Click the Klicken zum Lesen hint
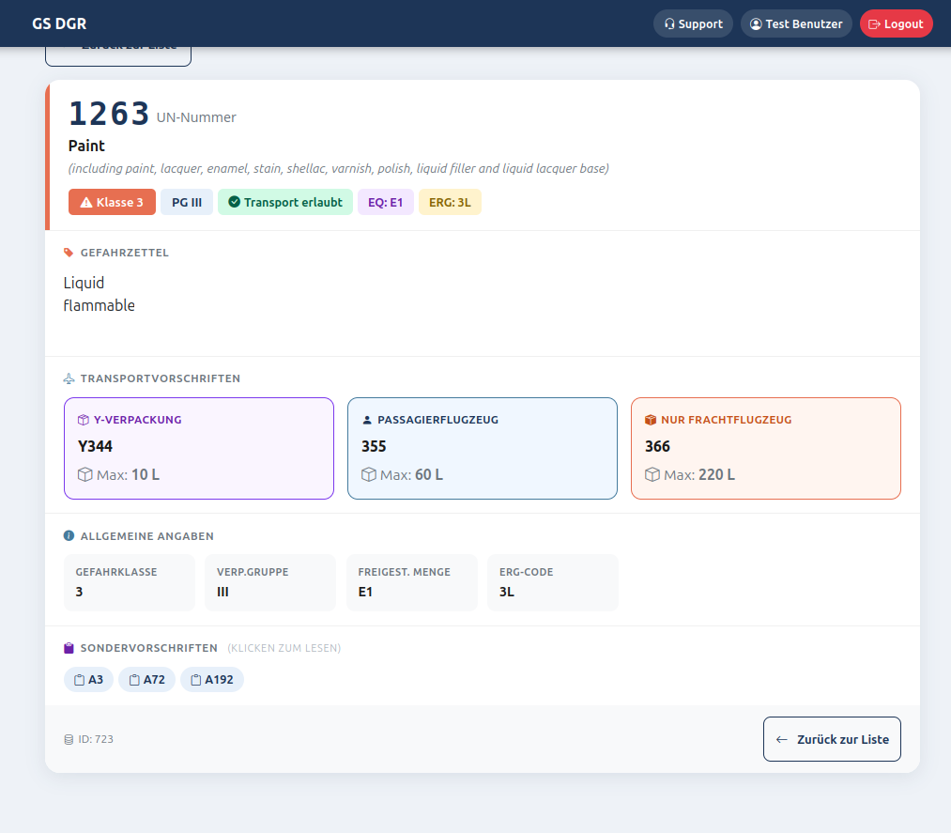 click(284, 648)
